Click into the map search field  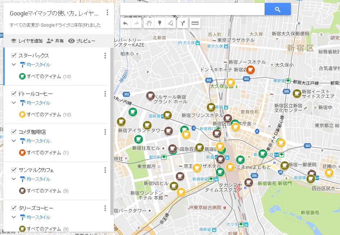[192, 9]
